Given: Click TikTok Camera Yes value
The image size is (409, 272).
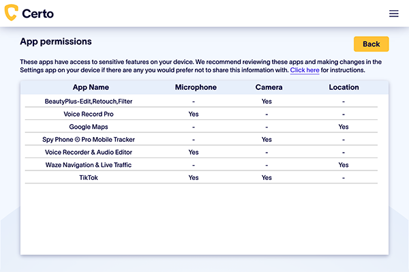Looking at the screenshot, I should point(267,178).
